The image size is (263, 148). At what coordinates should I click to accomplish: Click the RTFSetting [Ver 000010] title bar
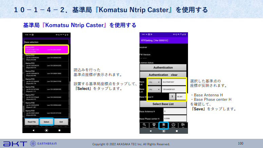pos(164,40)
